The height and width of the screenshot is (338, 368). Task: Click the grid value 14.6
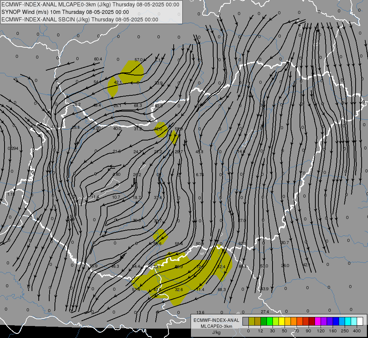tap(241, 151)
